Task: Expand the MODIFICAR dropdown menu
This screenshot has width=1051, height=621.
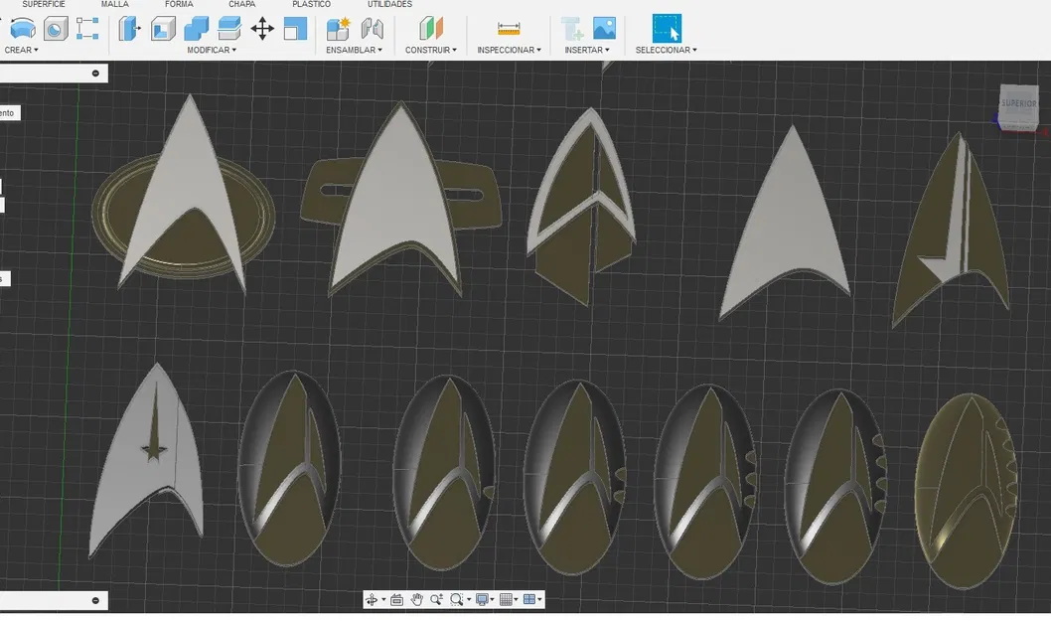Action: [210, 50]
